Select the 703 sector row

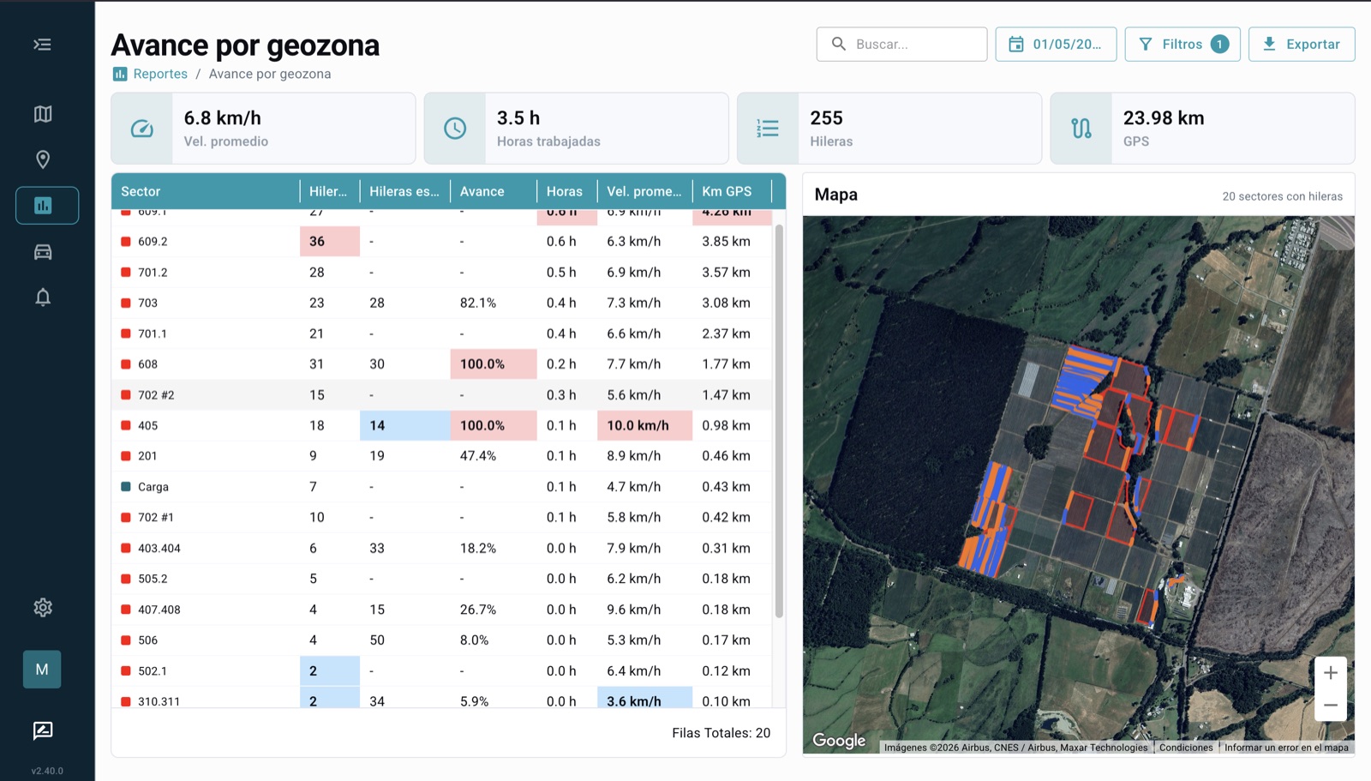[442, 303]
